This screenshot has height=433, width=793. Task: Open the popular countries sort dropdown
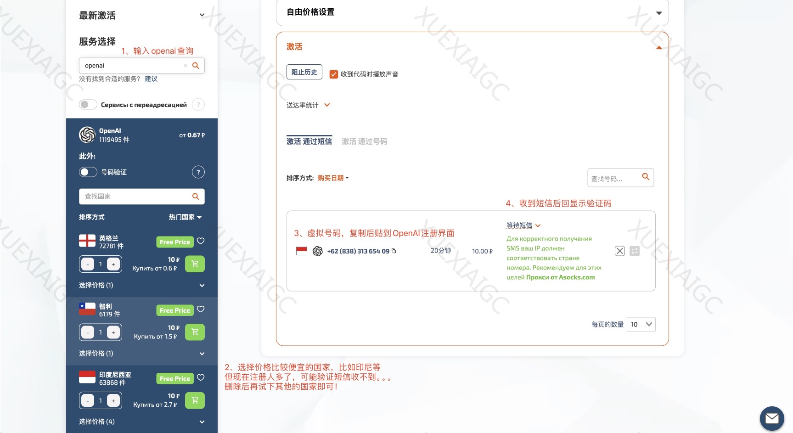(186, 217)
